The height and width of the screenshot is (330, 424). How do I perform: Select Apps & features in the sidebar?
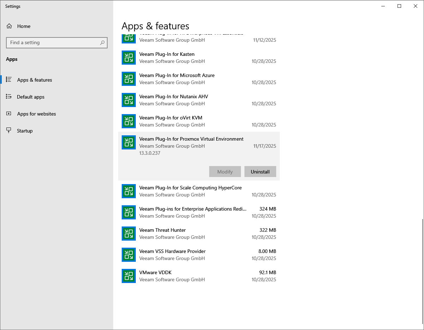click(x=35, y=80)
